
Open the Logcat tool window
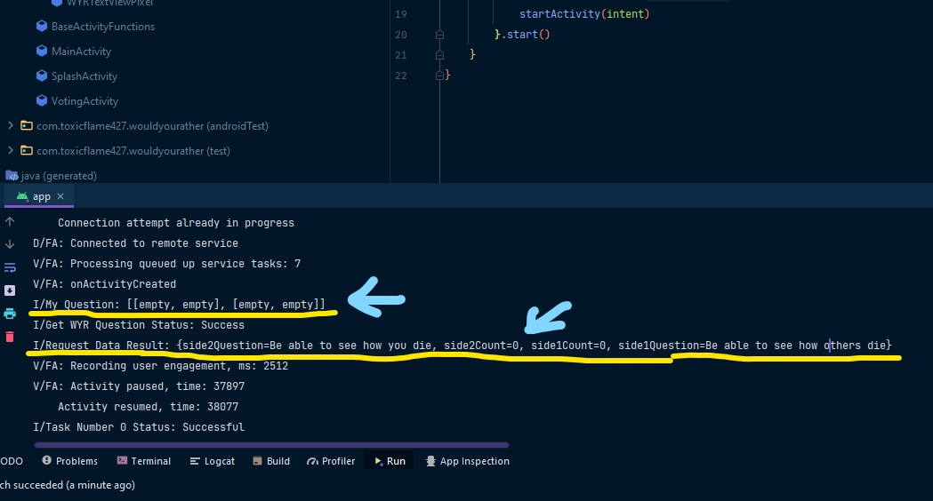point(213,461)
